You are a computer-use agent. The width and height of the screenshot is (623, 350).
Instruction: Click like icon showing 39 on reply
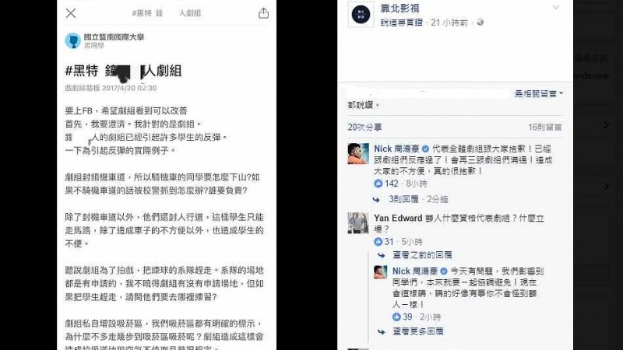click(x=396, y=317)
